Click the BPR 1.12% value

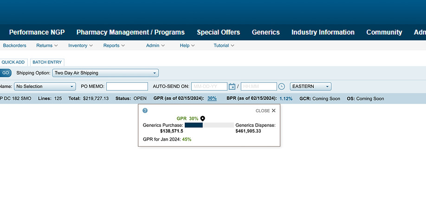point(286,99)
